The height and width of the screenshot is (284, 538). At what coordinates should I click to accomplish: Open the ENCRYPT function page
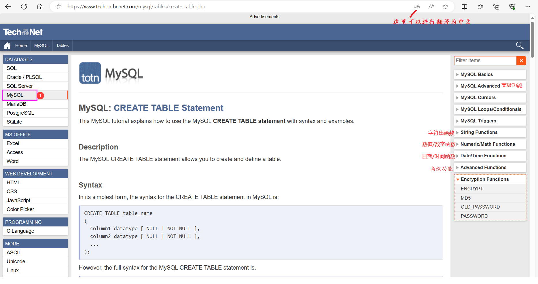[x=490, y=189]
